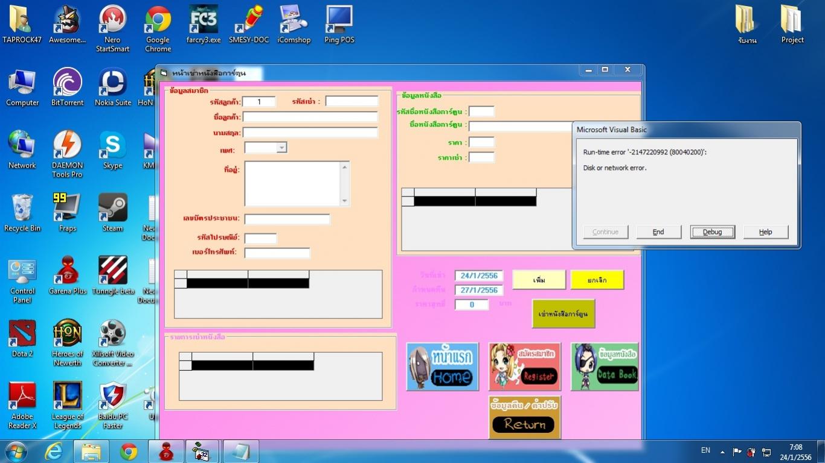Image resolution: width=825 pixels, height=463 pixels.
Task: Open the Register สมัครสมาชิก image button
Action: [525, 367]
